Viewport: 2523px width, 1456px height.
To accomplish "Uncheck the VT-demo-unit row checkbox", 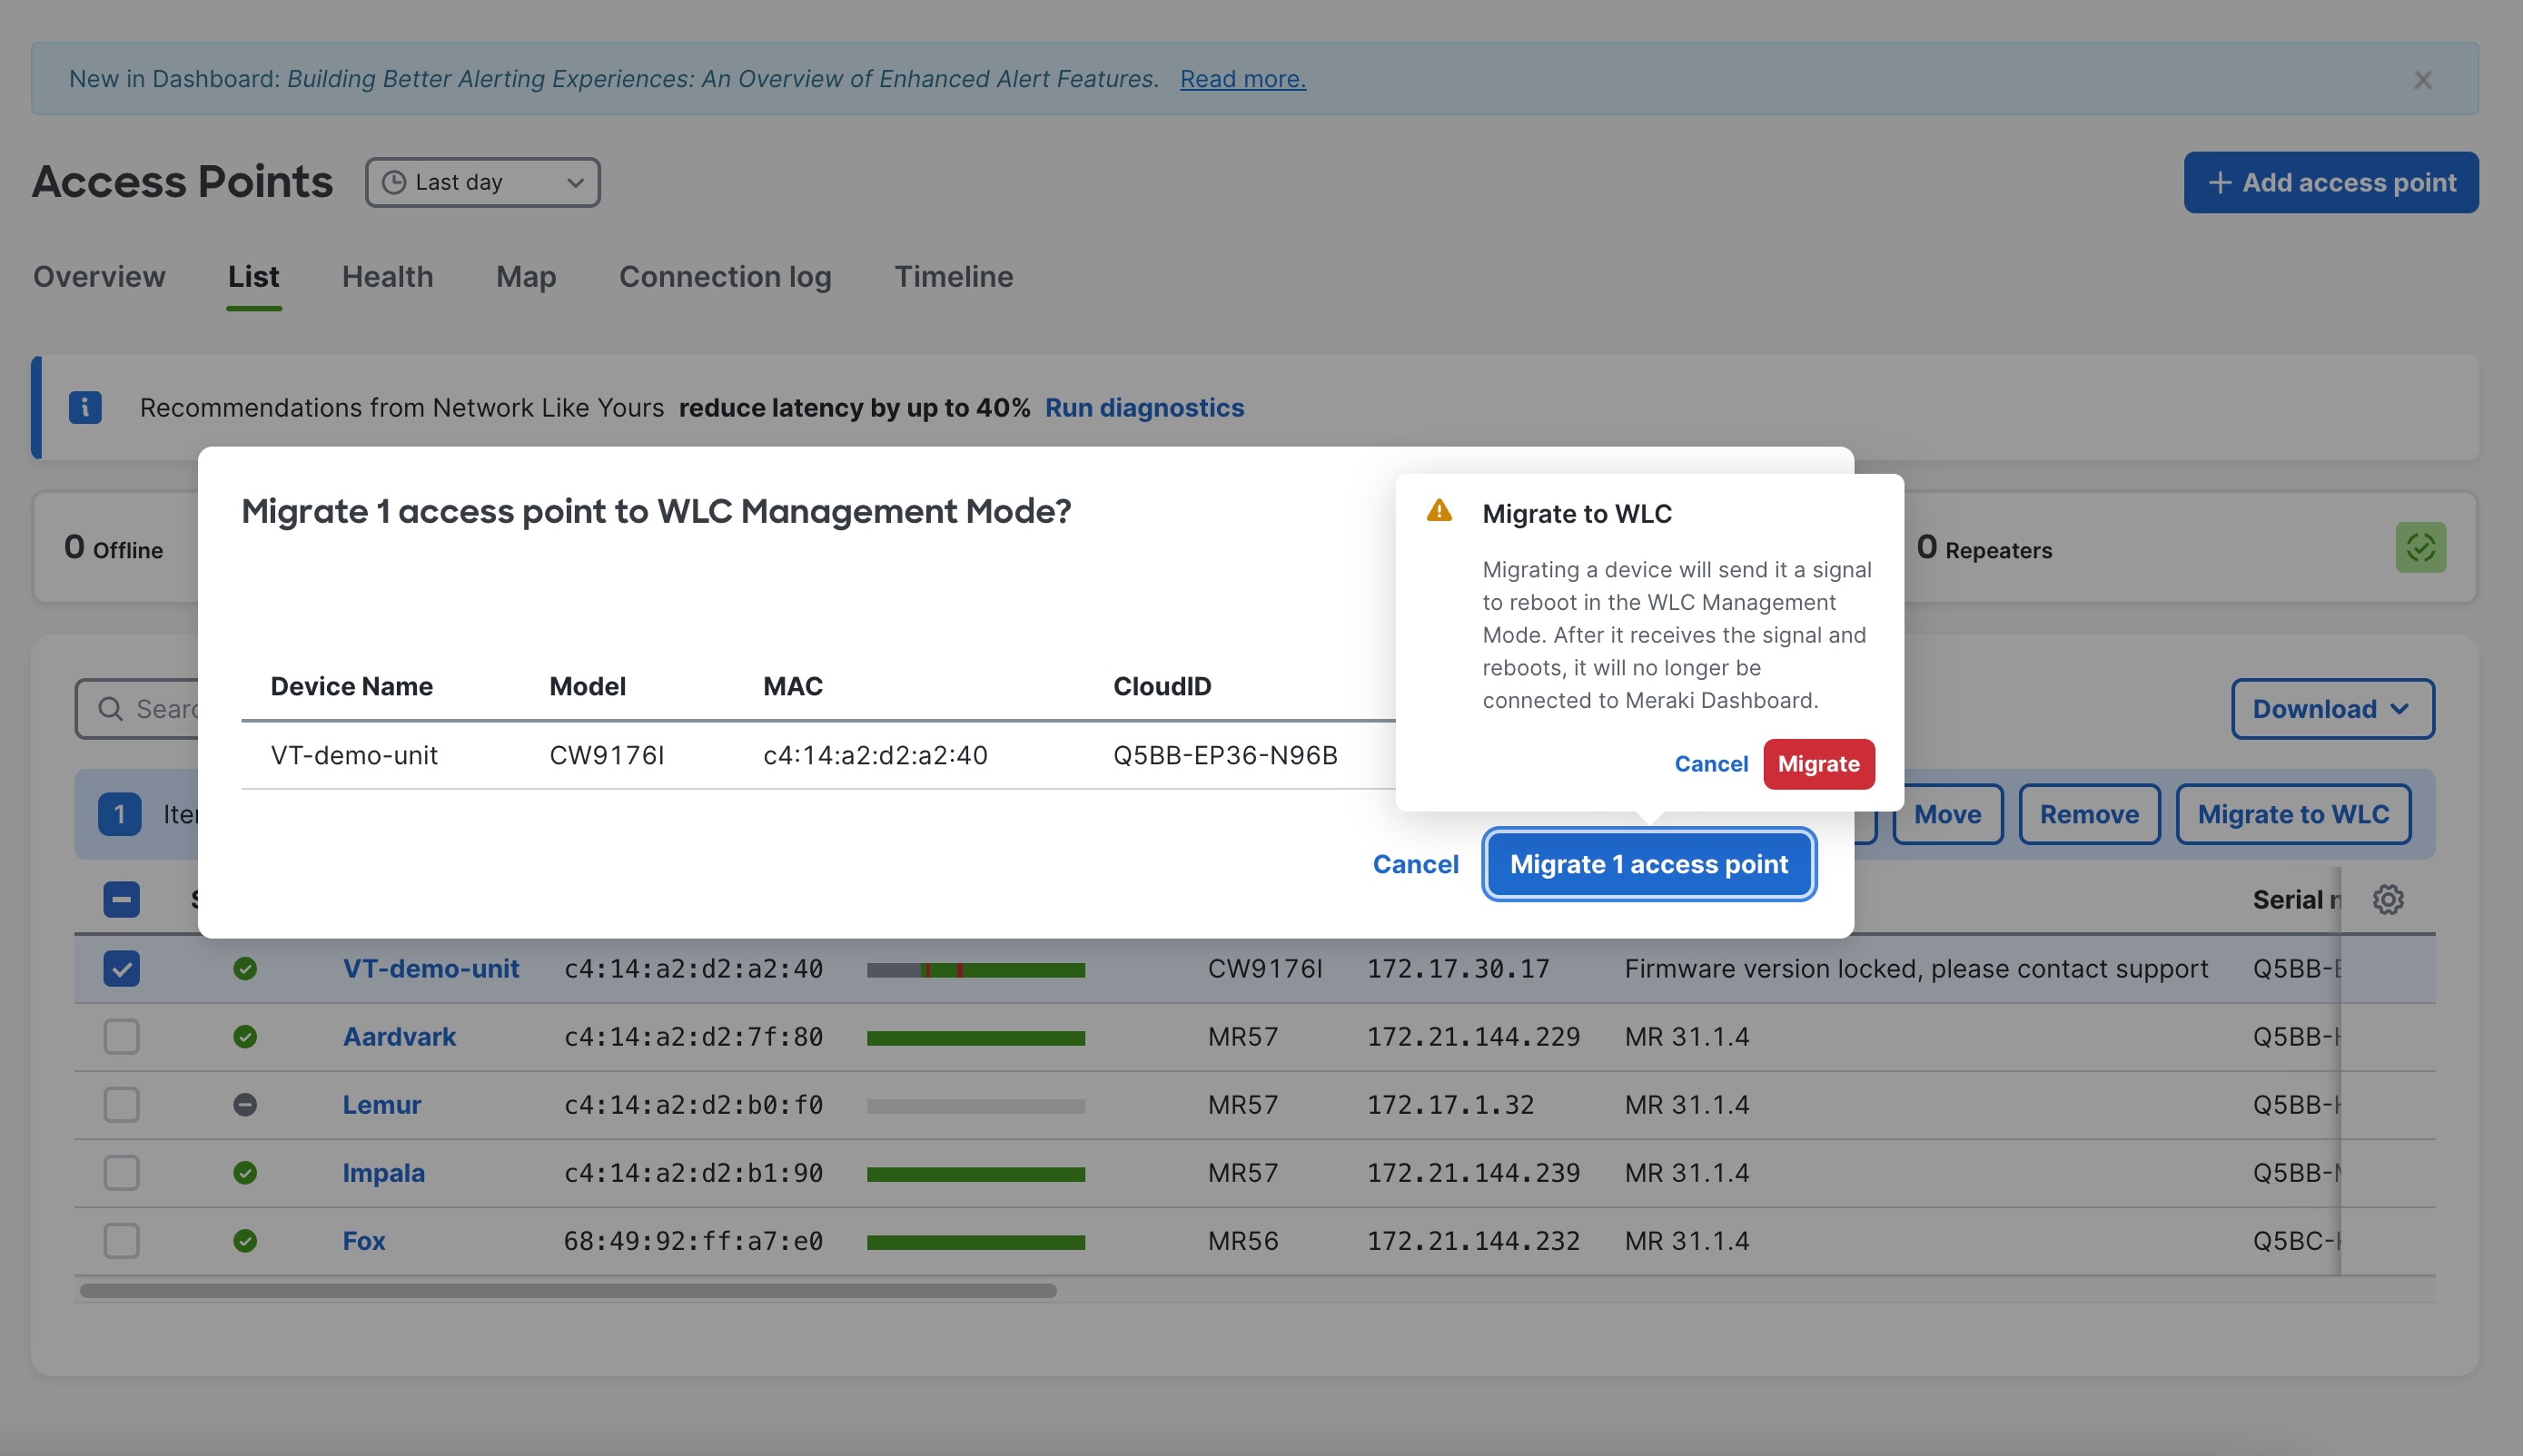I will coord(120,968).
